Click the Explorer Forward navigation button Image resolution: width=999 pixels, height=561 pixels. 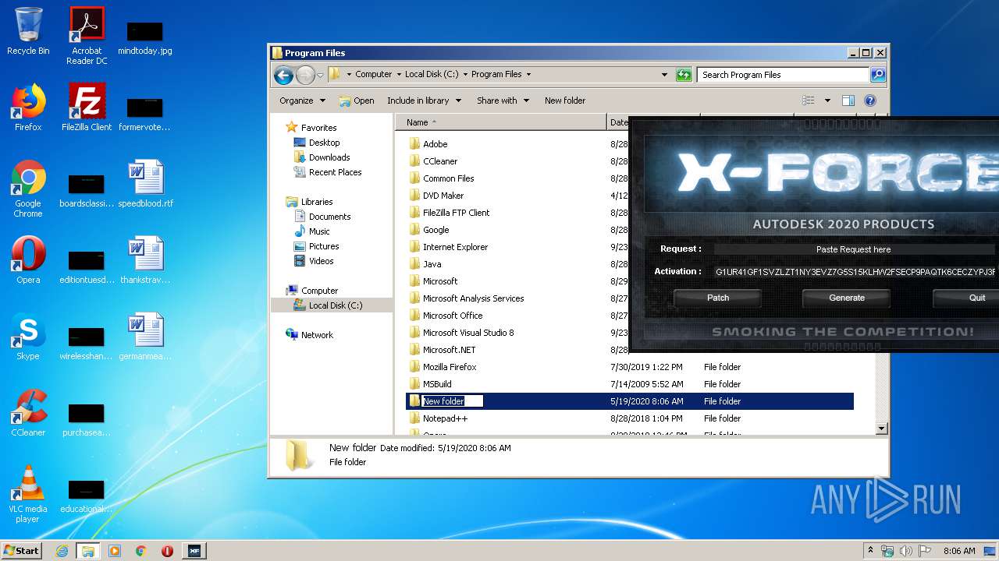click(305, 75)
